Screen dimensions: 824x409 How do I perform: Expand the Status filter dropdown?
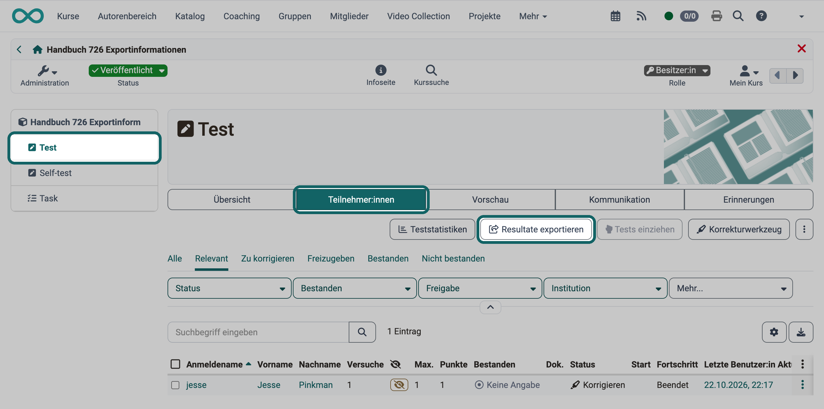(229, 288)
